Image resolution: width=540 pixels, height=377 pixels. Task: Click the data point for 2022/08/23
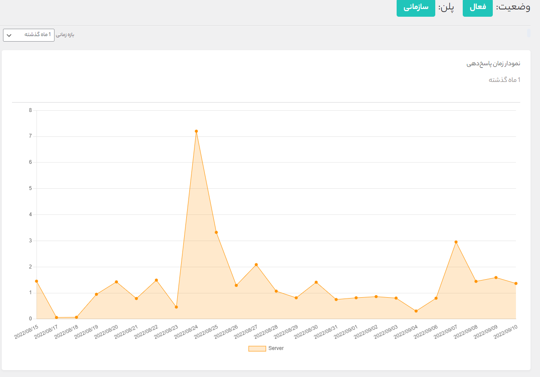pos(176,307)
